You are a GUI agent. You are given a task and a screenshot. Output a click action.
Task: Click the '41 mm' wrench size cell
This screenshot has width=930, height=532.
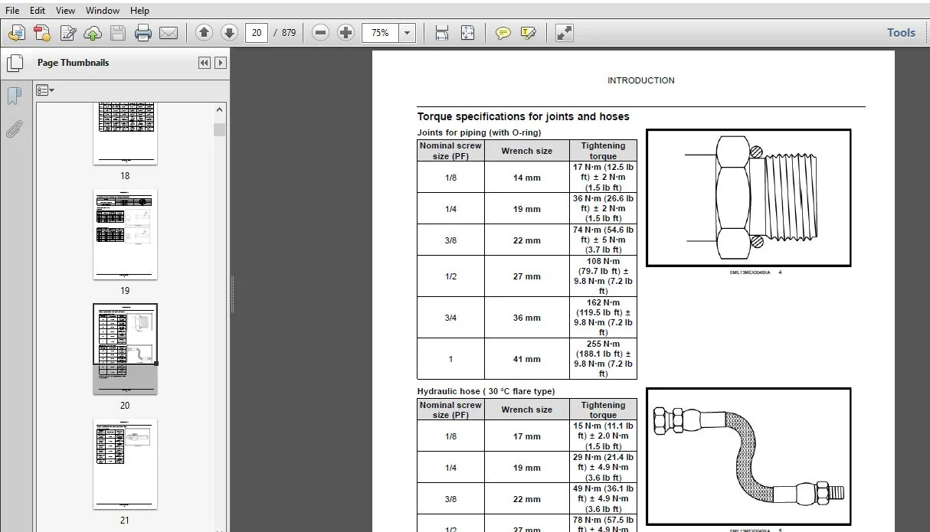527,359
